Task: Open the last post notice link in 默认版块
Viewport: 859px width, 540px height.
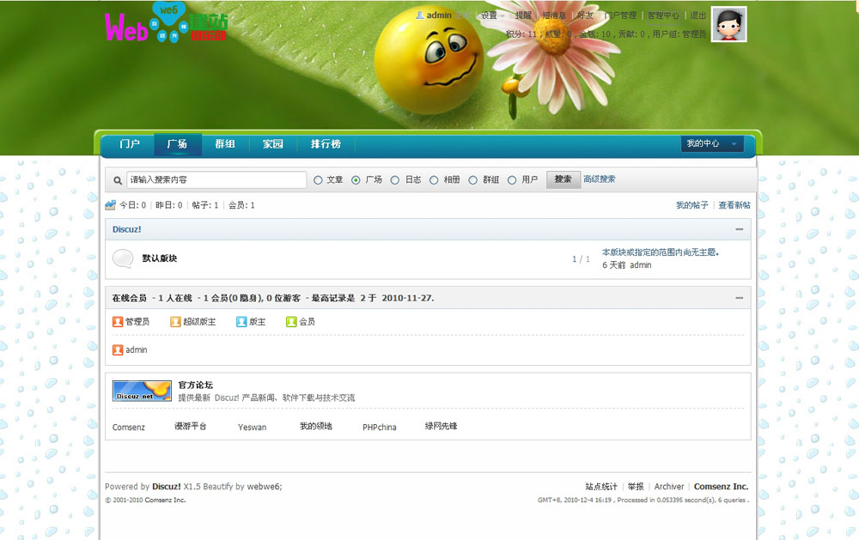Action: (x=660, y=252)
